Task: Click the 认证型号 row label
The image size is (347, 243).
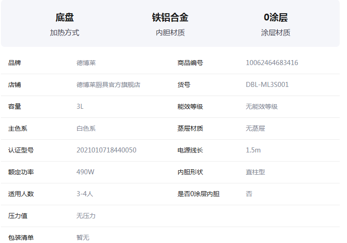Action: tap(21, 150)
